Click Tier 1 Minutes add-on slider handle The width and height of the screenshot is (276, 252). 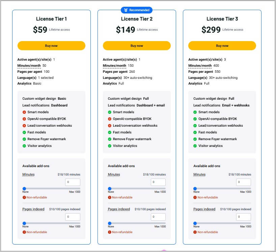(x=24, y=189)
